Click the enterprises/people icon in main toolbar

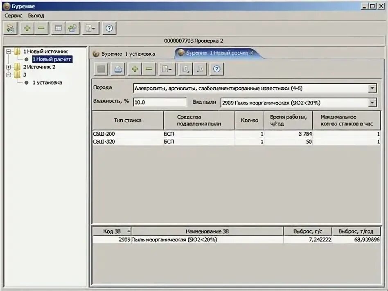(x=10, y=28)
